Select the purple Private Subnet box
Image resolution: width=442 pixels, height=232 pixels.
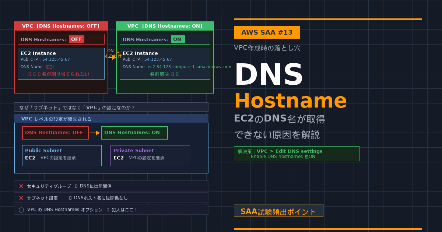150,155
